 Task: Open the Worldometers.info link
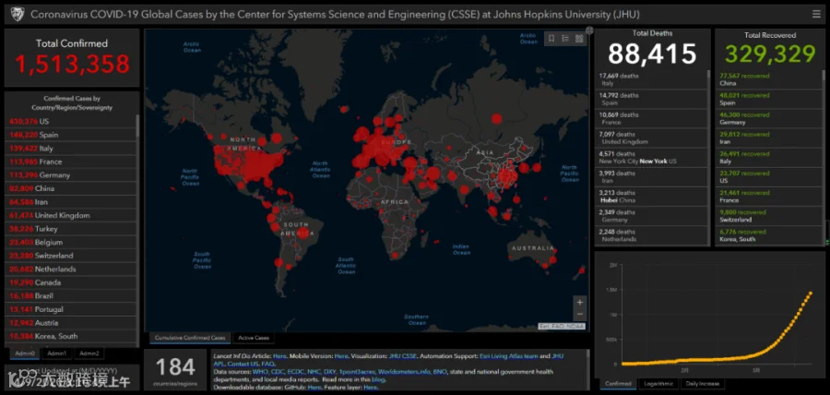(x=404, y=372)
